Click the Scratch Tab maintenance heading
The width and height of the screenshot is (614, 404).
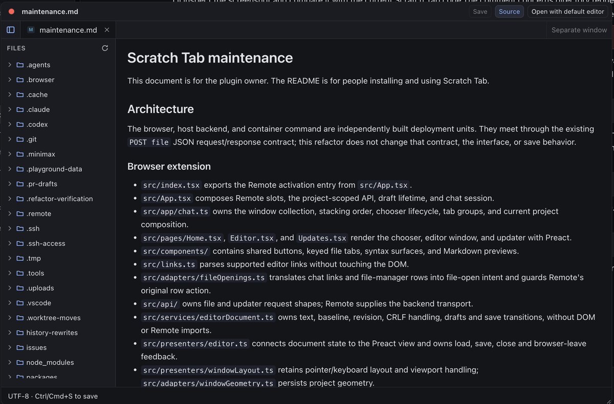click(x=210, y=58)
